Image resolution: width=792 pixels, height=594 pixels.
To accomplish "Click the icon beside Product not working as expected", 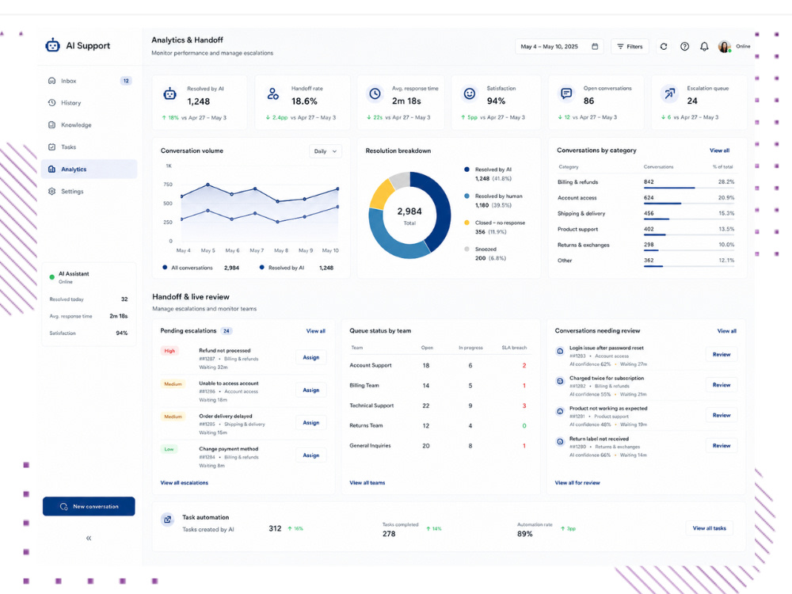I will pyautogui.click(x=560, y=412).
